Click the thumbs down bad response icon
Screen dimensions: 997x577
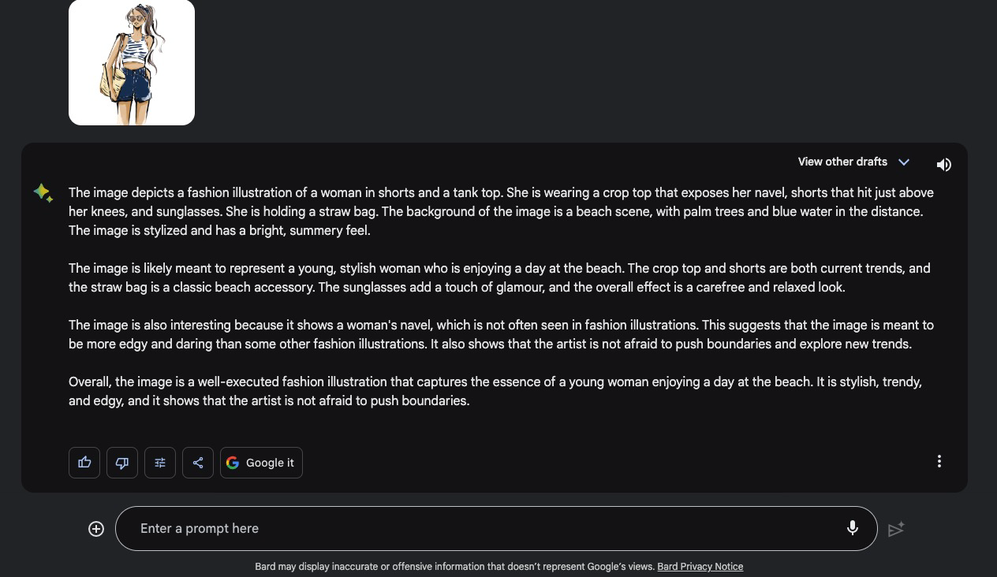point(122,463)
